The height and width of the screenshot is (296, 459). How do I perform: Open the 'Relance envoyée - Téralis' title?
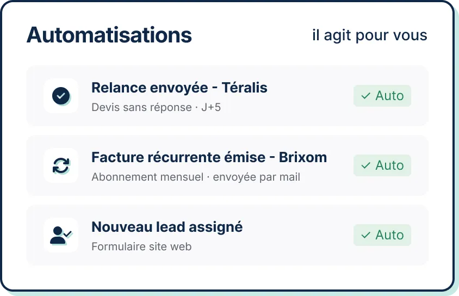[179, 88]
